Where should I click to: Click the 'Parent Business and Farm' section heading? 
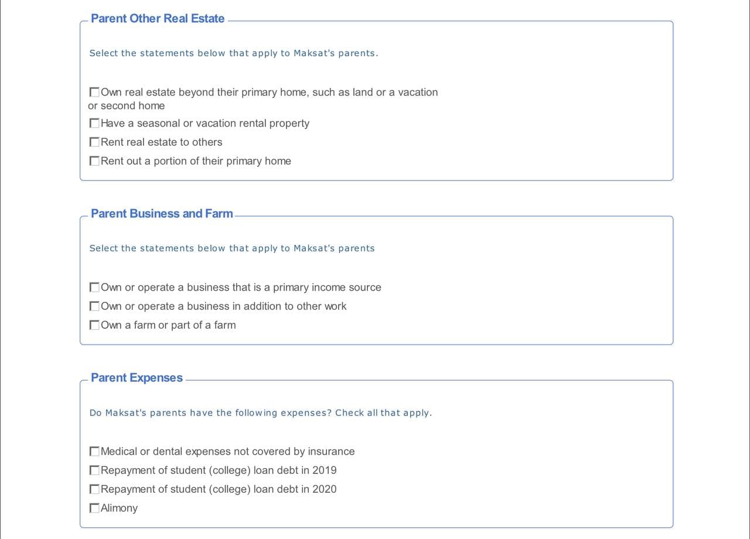point(162,213)
